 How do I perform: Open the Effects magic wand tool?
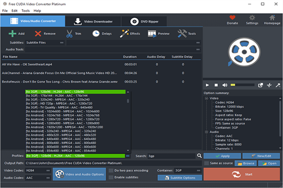pos(125,34)
